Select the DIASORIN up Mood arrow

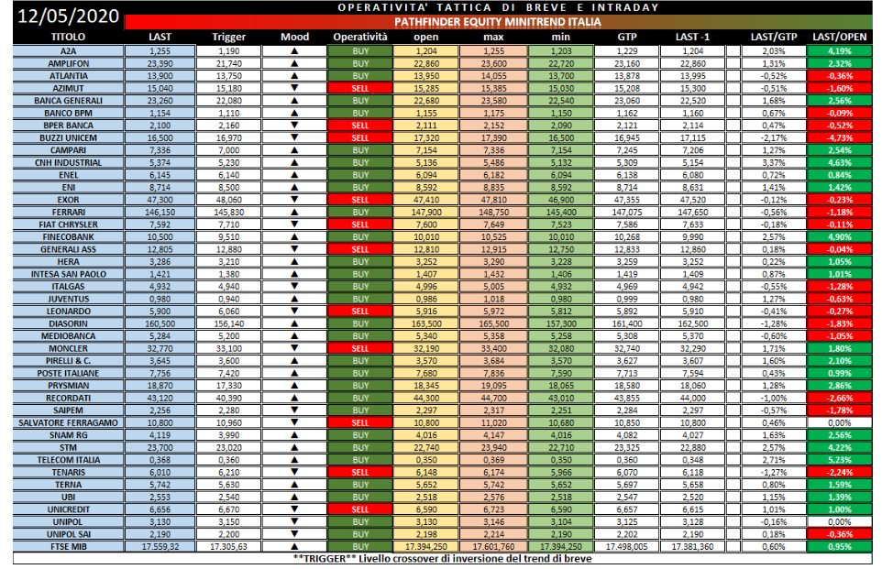point(294,323)
